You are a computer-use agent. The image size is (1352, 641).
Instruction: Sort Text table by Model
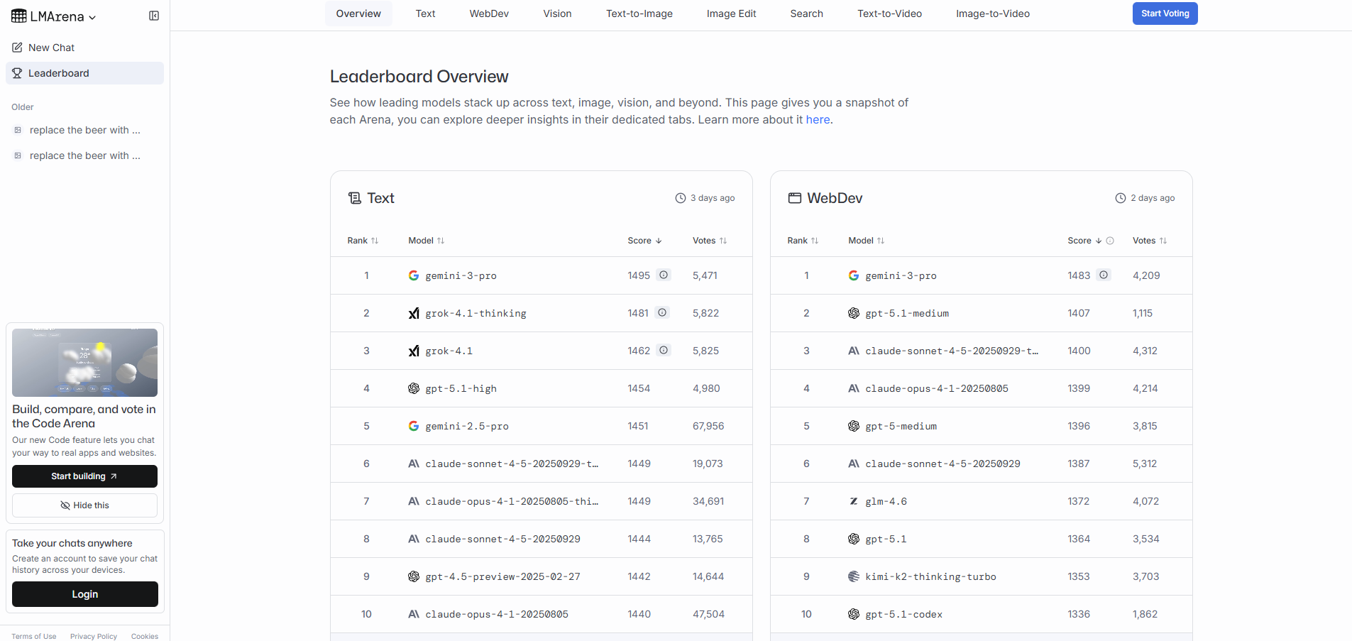pos(426,241)
